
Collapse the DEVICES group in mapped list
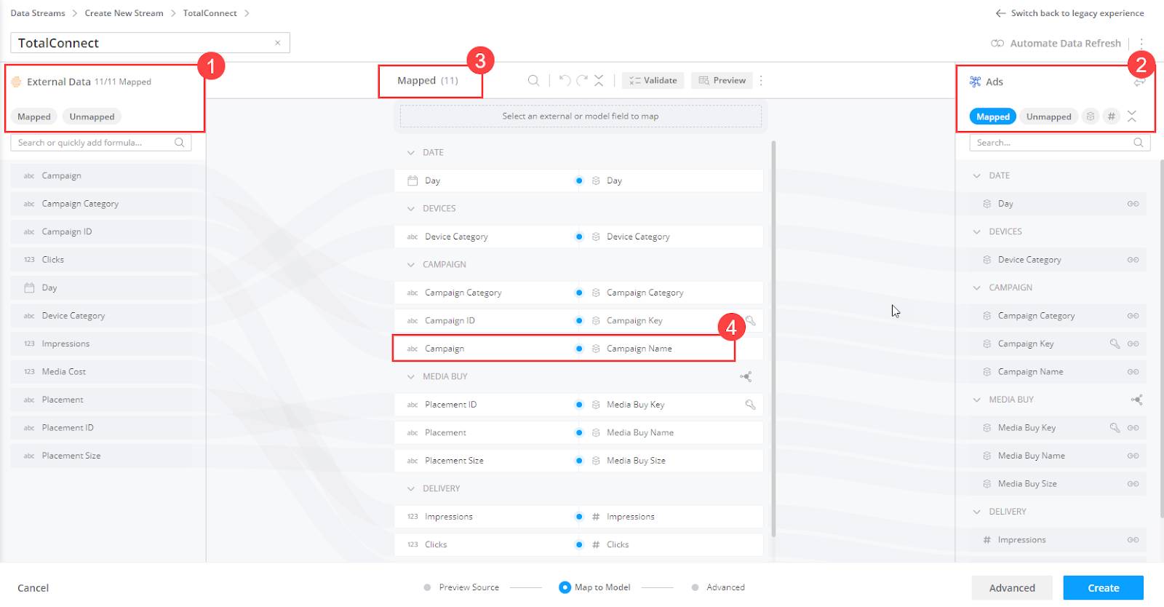411,209
